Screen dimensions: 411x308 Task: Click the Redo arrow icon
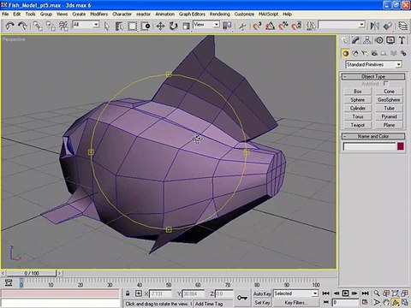pyautogui.click(x=22, y=26)
